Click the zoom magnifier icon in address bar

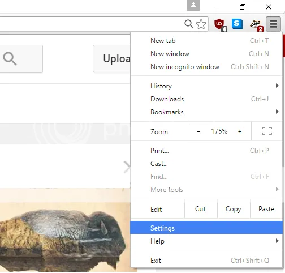pos(188,24)
